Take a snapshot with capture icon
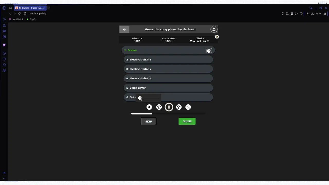This screenshot has height=185, width=329. (287, 14)
